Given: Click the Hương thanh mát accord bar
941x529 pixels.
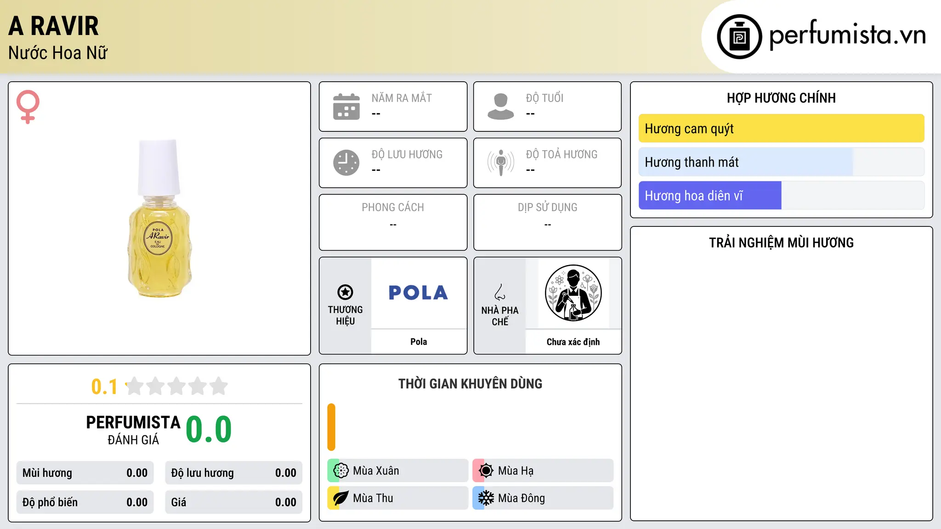Looking at the screenshot, I should click(782, 162).
